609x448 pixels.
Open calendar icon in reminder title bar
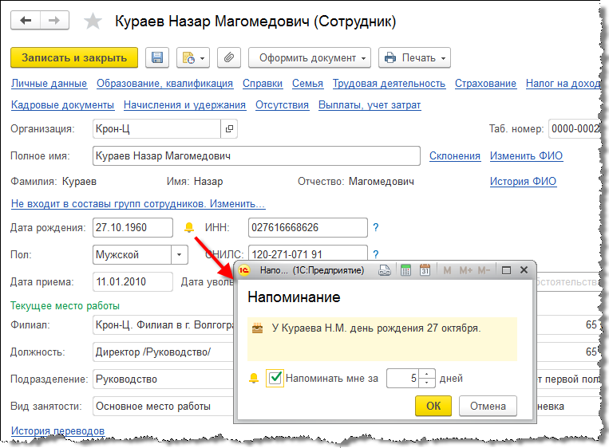[x=425, y=270]
